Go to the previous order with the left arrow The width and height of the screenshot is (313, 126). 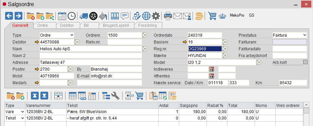[9, 16]
